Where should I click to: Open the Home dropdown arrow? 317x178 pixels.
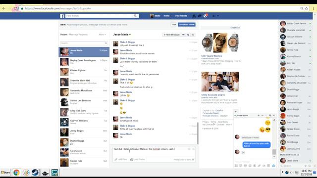coord(171,16)
